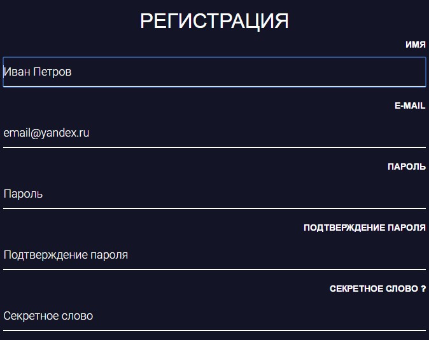Image resolution: width=429 pixels, height=340 pixels.
Task: Click the Пароль placeholder inside the field
Action: point(24,194)
